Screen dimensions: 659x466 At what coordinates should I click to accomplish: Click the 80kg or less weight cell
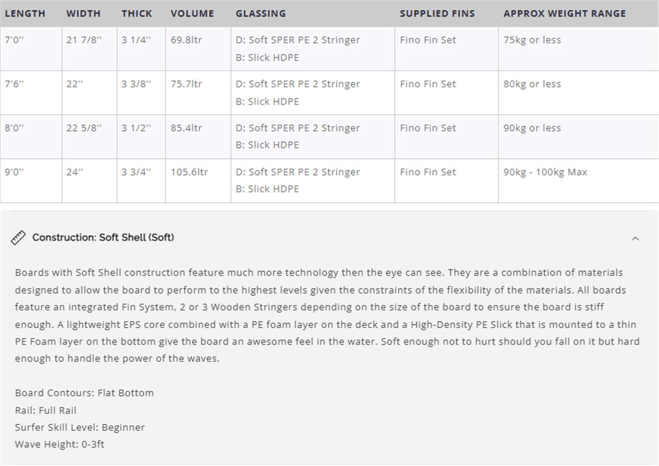pyautogui.click(x=532, y=84)
